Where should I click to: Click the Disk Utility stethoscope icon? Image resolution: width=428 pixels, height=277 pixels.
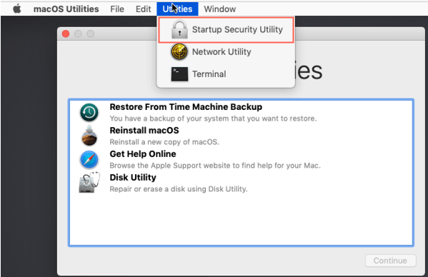89,182
